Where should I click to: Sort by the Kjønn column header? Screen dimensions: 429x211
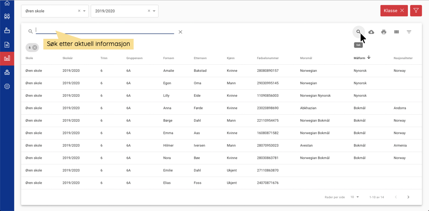pos(231,58)
